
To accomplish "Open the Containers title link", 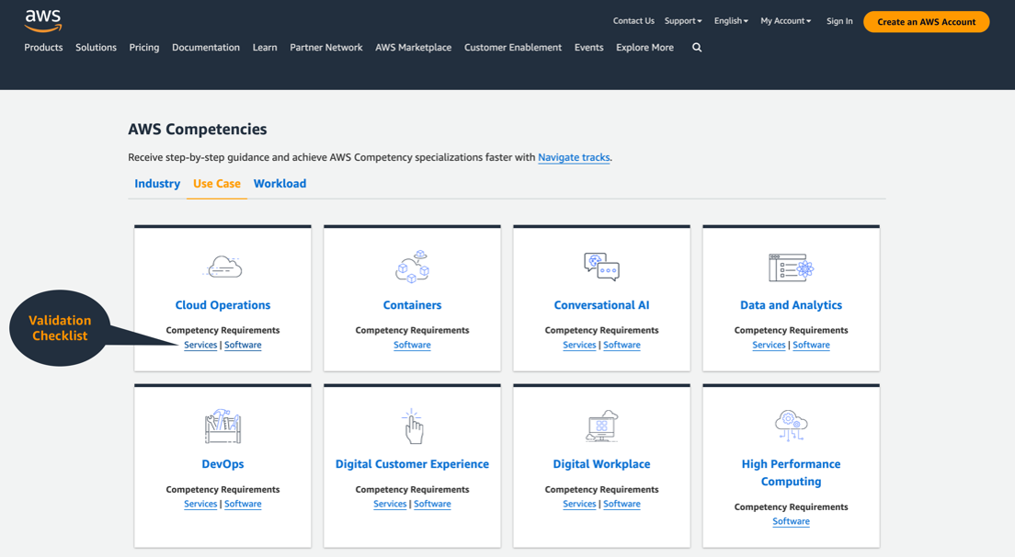I will pyautogui.click(x=412, y=305).
